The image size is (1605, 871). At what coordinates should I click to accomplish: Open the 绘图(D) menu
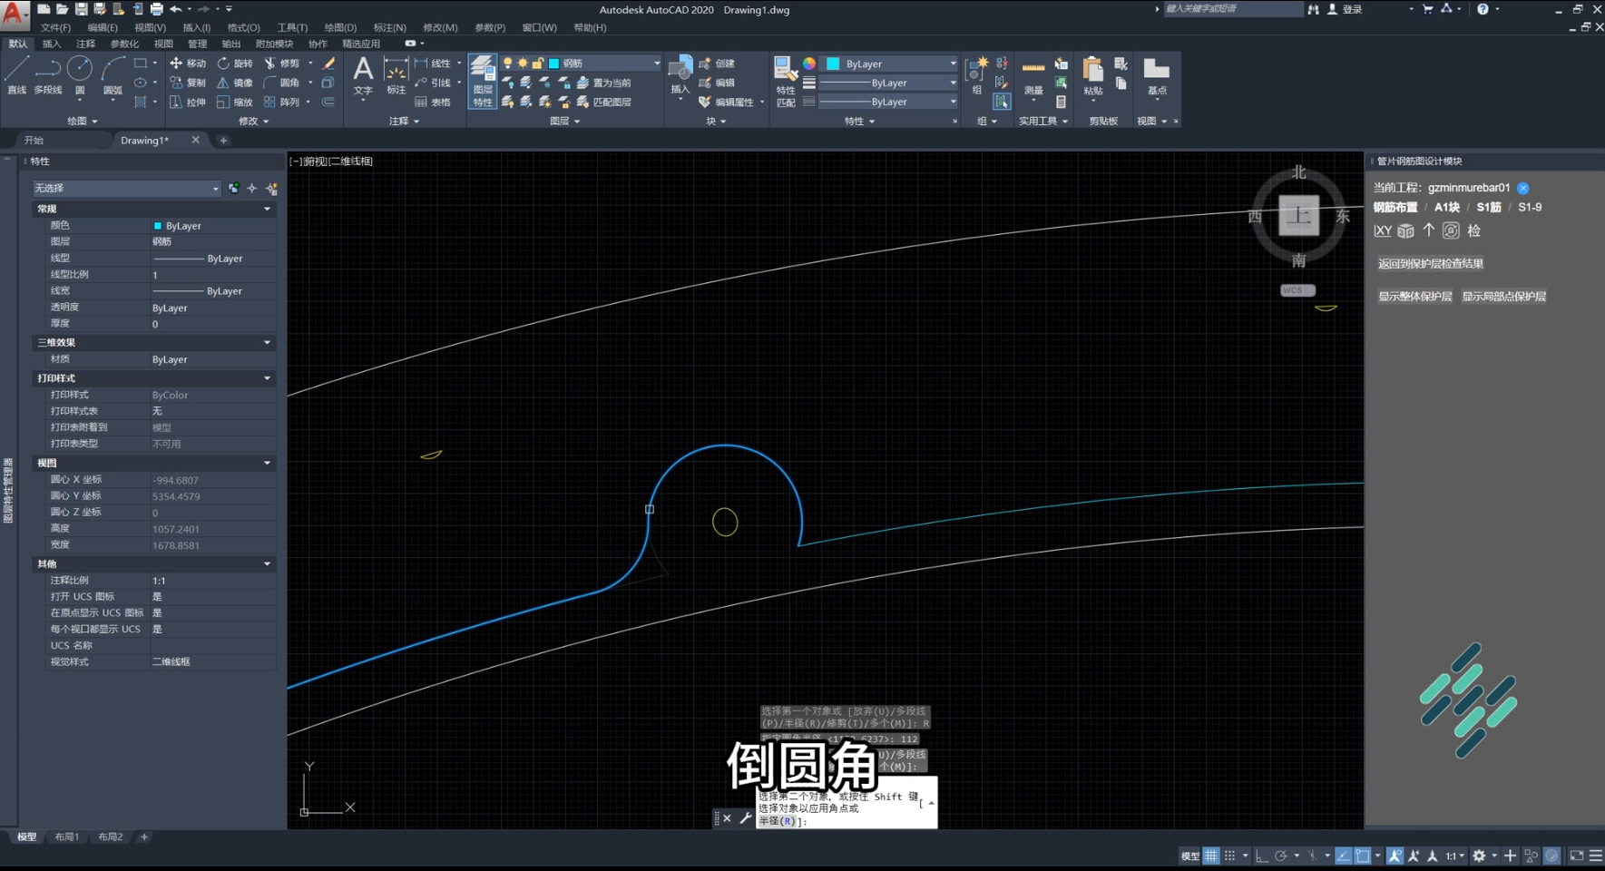340,27
